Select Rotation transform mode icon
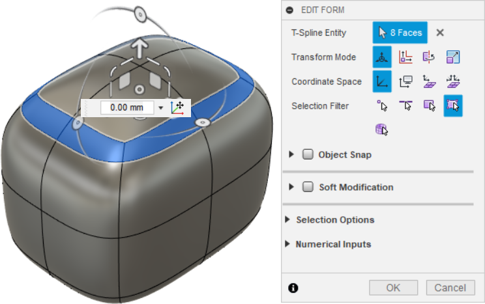The width and height of the screenshot is (485, 304). tap(429, 57)
